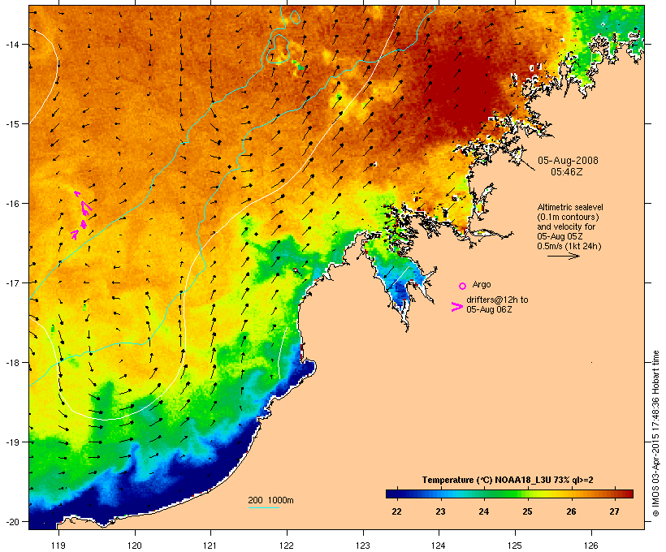Click the magenta Argo circle legend symbol
Image resolution: width=666 pixels, height=552 pixels.
[462, 286]
